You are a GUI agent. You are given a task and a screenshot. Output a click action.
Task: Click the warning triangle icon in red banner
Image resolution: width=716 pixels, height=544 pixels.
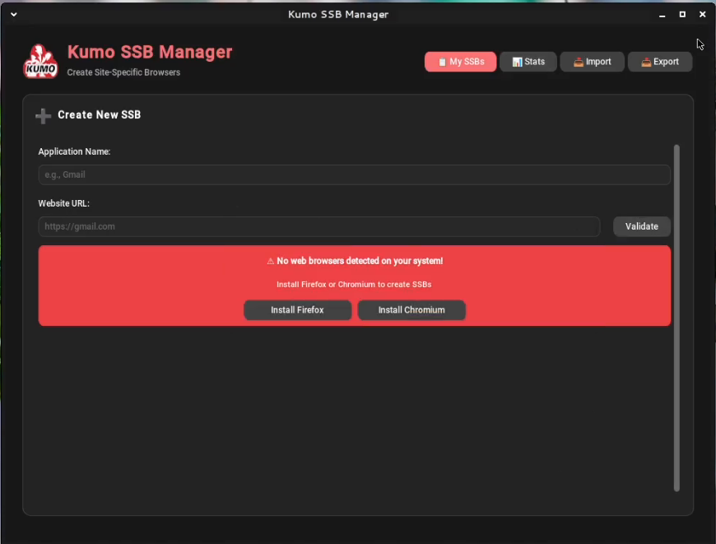[x=271, y=261]
